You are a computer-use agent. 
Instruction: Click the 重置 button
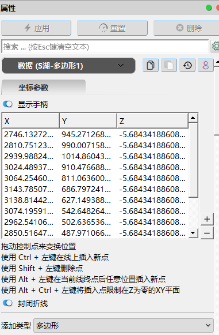point(112,28)
